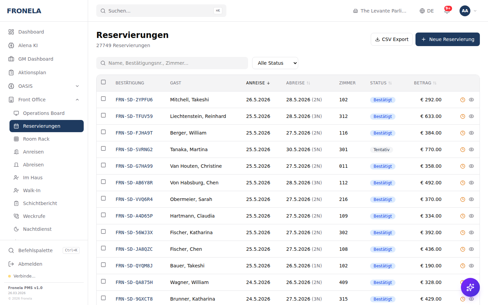Open Alena KI from the sidebar
This screenshot has width=488, height=305.
point(28,45)
